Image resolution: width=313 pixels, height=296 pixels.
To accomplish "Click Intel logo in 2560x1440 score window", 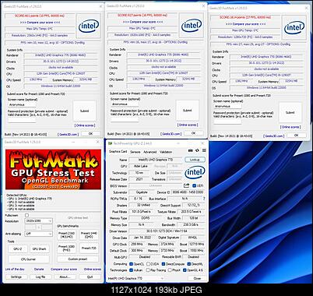I will click(x=89, y=26).
